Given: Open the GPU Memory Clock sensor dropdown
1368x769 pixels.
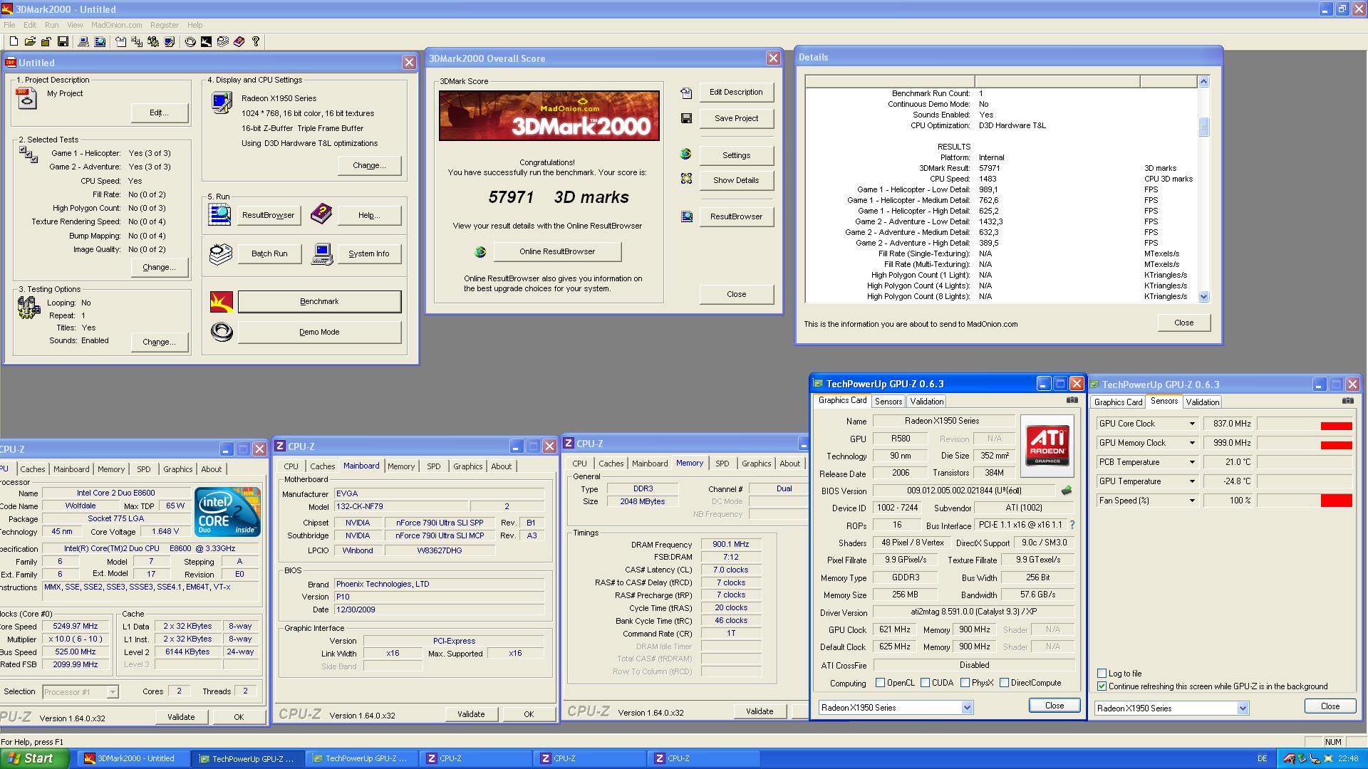Looking at the screenshot, I should click(x=1191, y=443).
